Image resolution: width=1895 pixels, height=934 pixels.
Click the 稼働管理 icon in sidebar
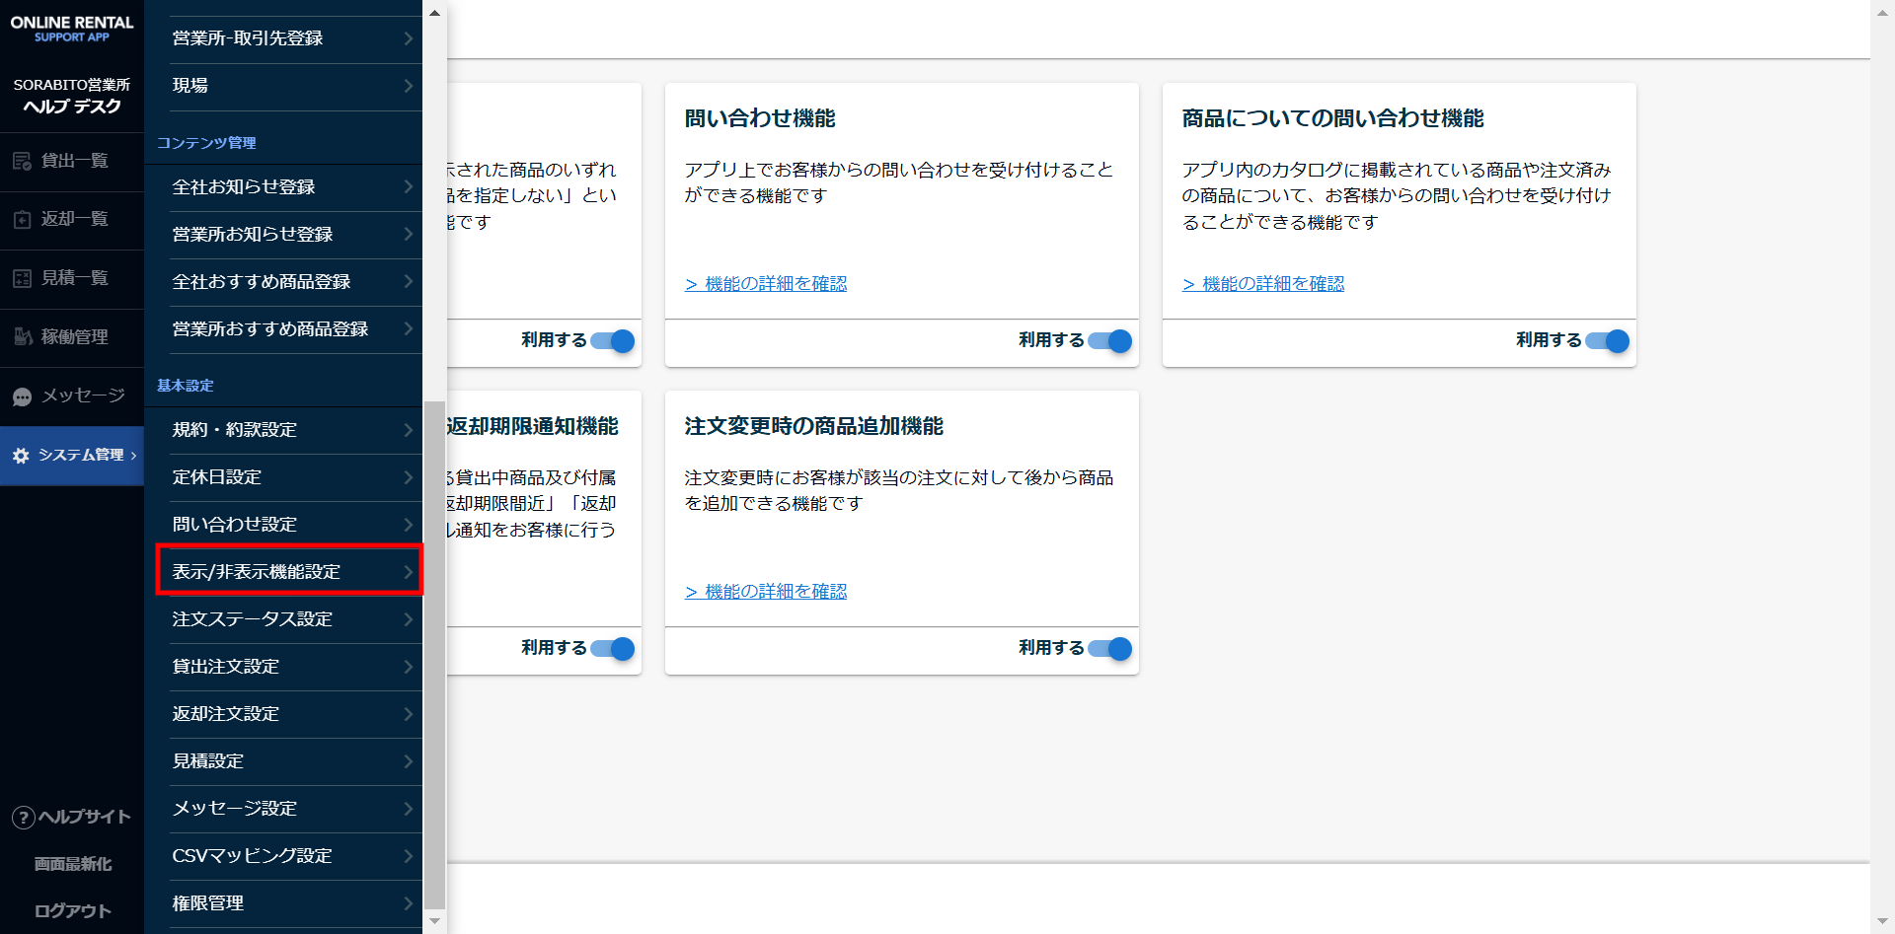pyautogui.click(x=22, y=337)
